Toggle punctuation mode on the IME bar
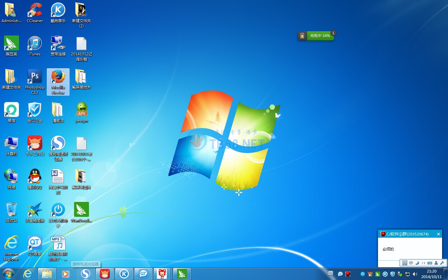The height and width of the screenshot is (280, 448). [x=423, y=263]
